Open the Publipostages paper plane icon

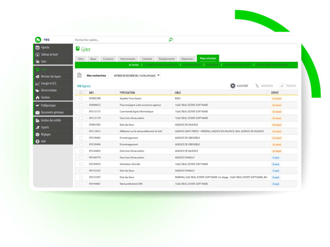tap(38, 105)
